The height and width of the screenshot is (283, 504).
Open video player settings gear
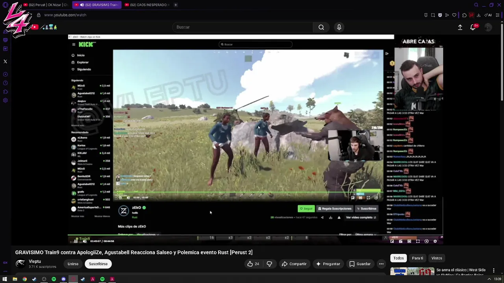point(435,241)
